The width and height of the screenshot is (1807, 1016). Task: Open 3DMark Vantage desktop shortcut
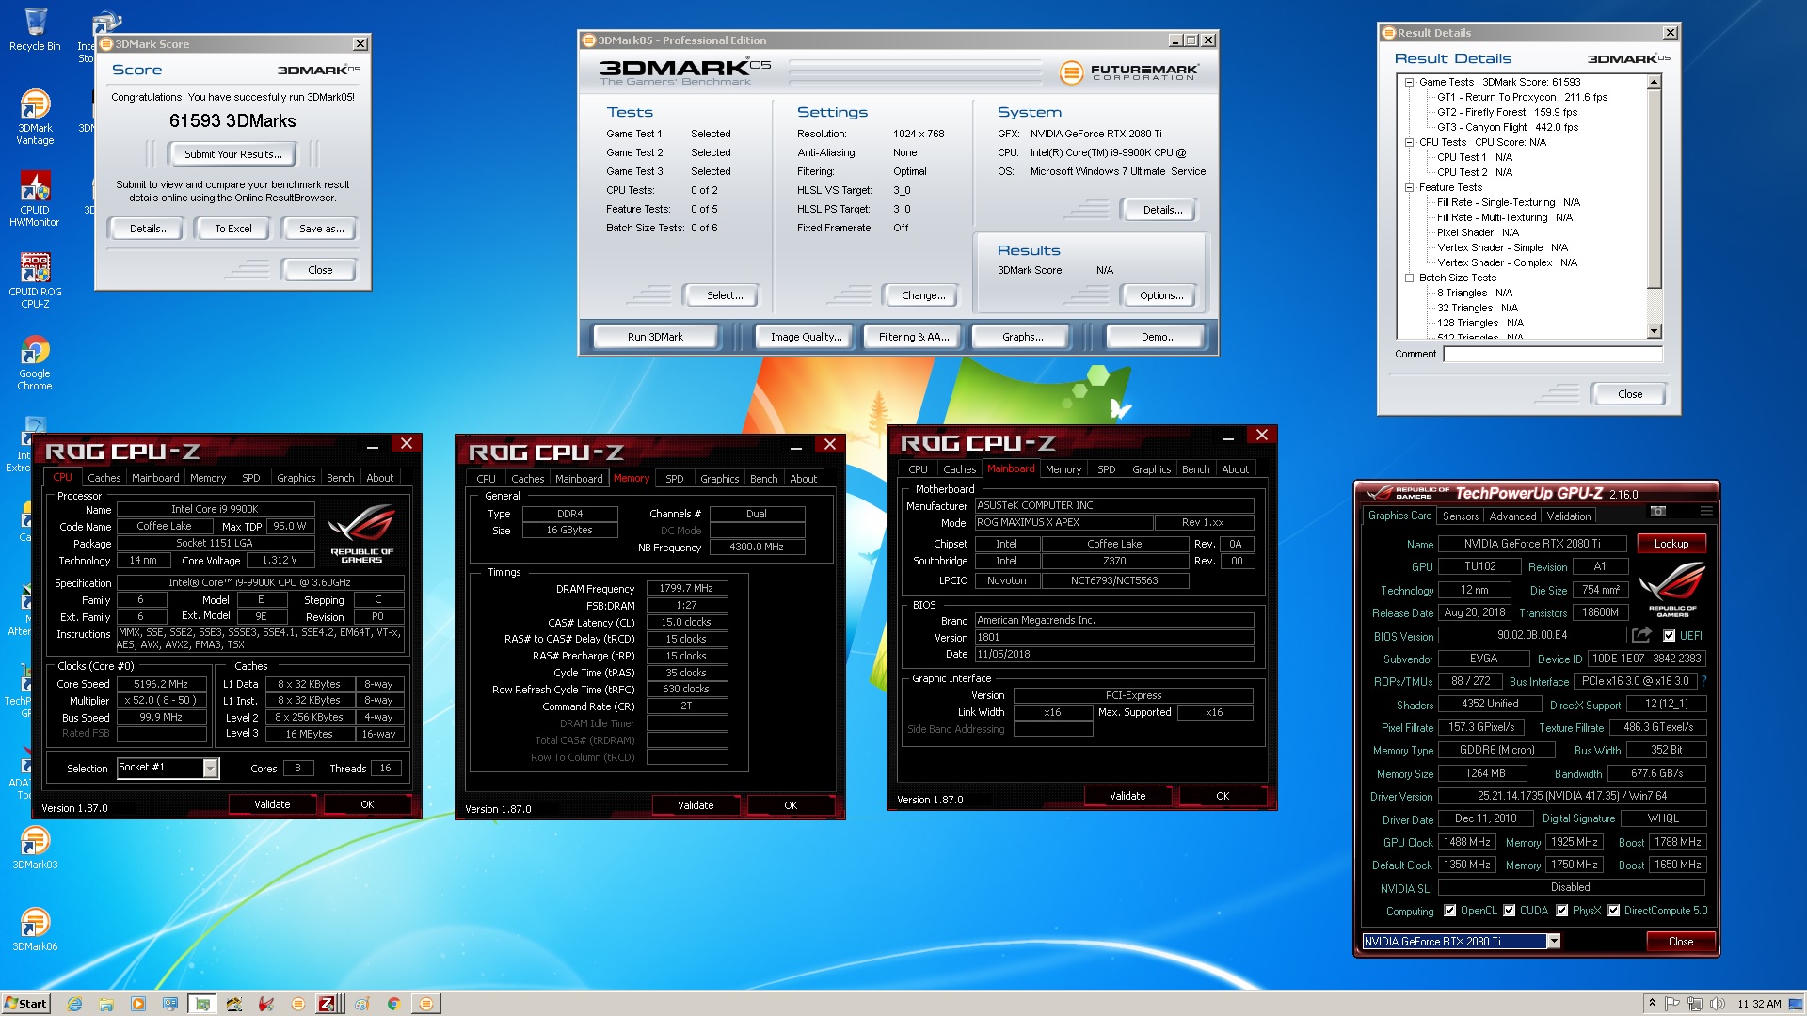(x=35, y=117)
